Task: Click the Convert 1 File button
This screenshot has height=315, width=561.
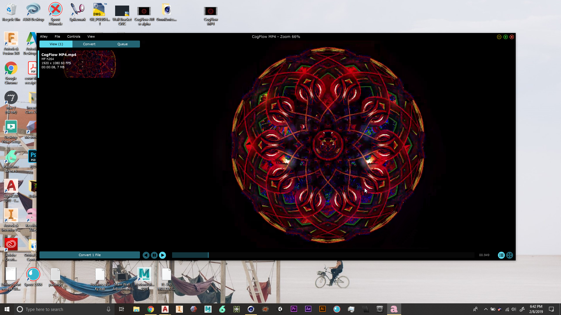Action: click(89, 255)
